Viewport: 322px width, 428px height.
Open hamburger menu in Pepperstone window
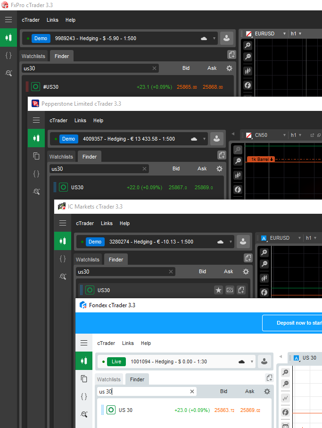(36, 120)
